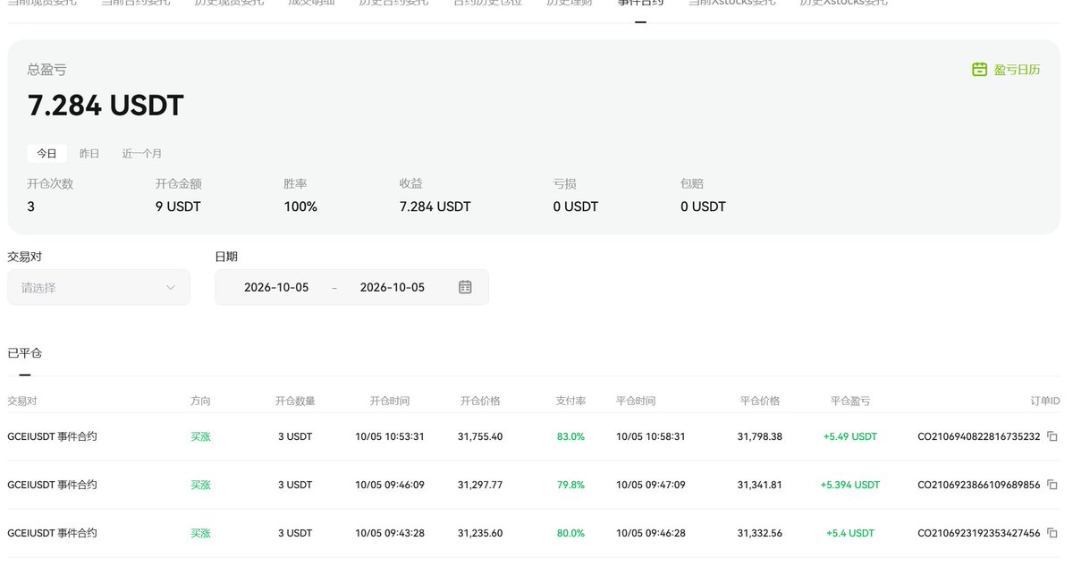
Task: Click the open price 31,755.40
Action: 480,437
